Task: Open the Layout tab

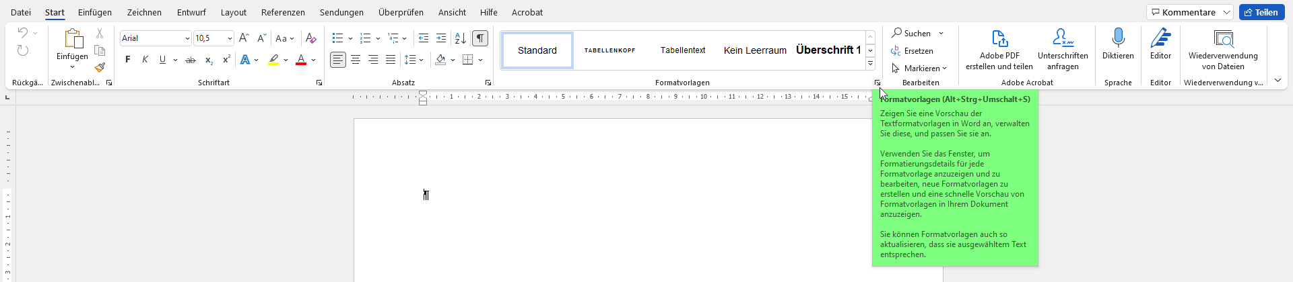Action: click(234, 12)
